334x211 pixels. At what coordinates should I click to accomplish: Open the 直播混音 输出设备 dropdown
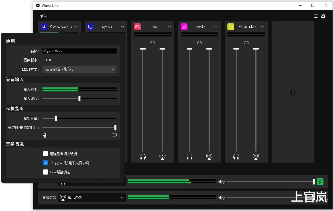click(x=92, y=198)
